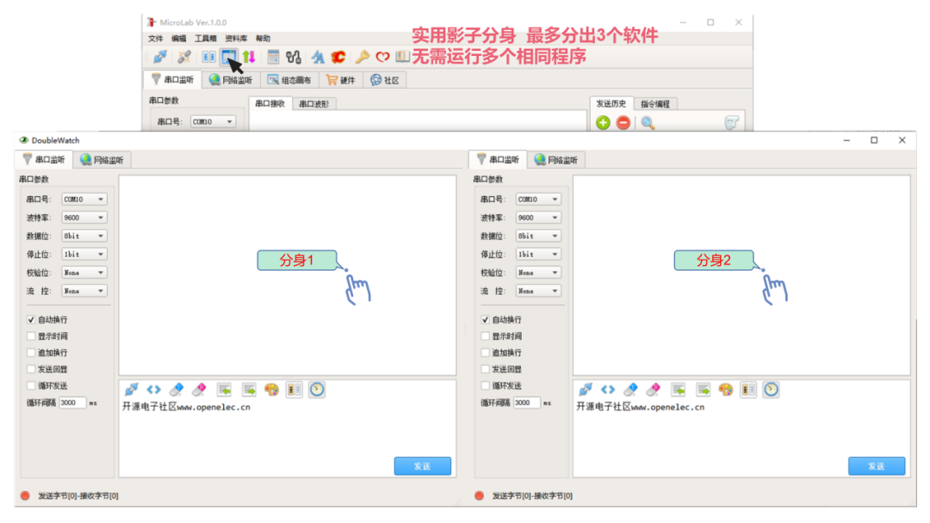Click the plug connect icon in left DoubleWatch pane
Image resolution: width=930 pixels, height=523 pixels.
click(131, 389)
